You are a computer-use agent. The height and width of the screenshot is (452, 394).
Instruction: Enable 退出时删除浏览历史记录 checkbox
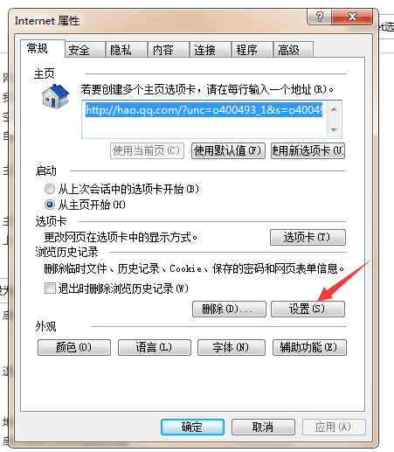pyautogui.click(x=50, y=289)
